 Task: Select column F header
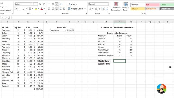(x=38, y=22)
